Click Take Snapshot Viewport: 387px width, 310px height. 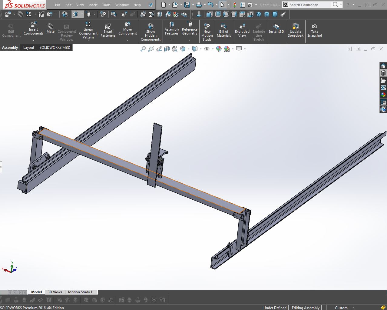click(315, 31)
